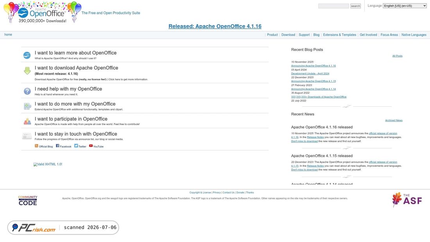Click the green download arrow icon

27,70
